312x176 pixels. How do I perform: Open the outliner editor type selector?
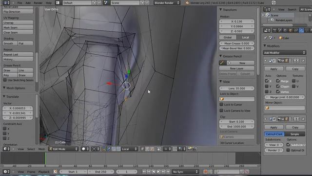click(x=267, y=9)
